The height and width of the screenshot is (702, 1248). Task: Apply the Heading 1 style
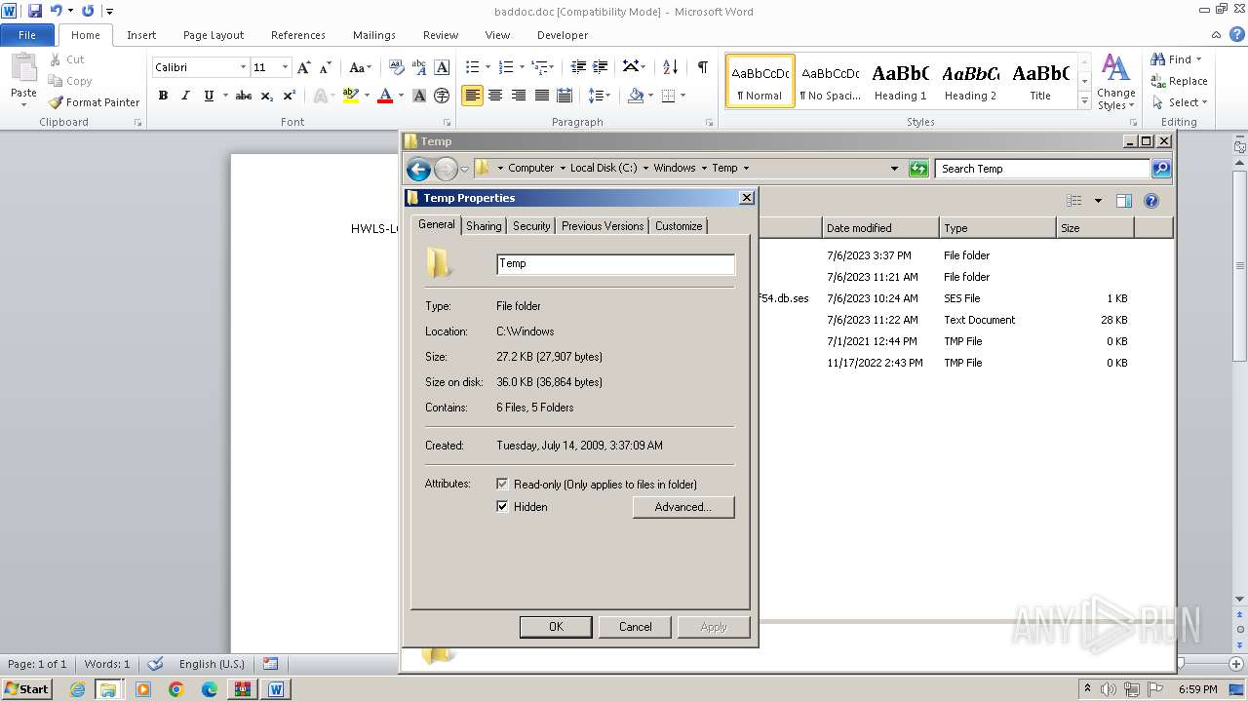tap(900, 82)
